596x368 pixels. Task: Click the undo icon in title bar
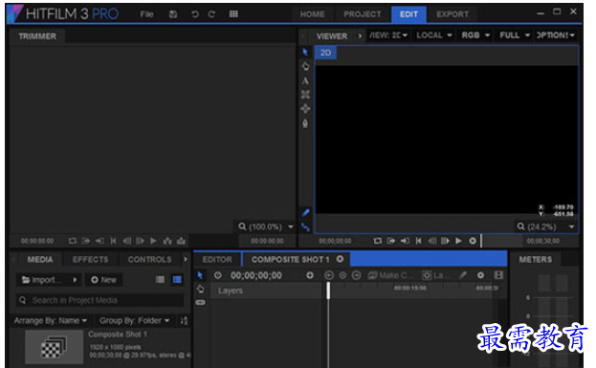(194, 14)
